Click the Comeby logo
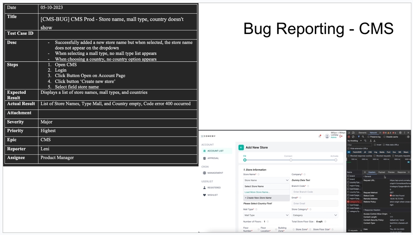This screenshot has width=413, height=235. (x=208, y=136)
